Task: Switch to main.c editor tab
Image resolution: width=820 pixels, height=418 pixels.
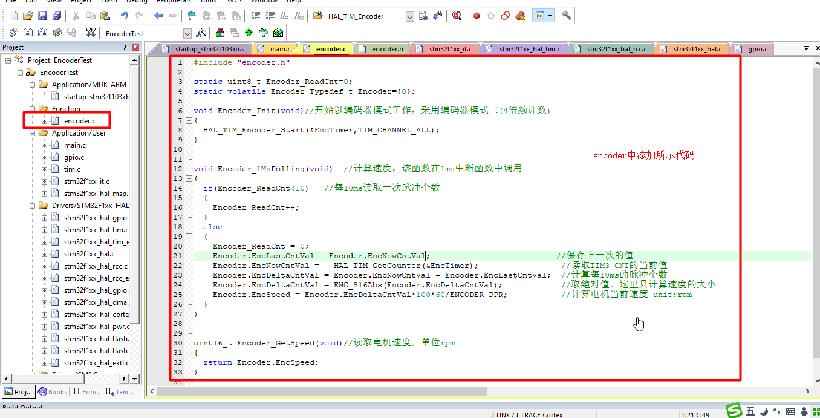Action: pos(275,49)
